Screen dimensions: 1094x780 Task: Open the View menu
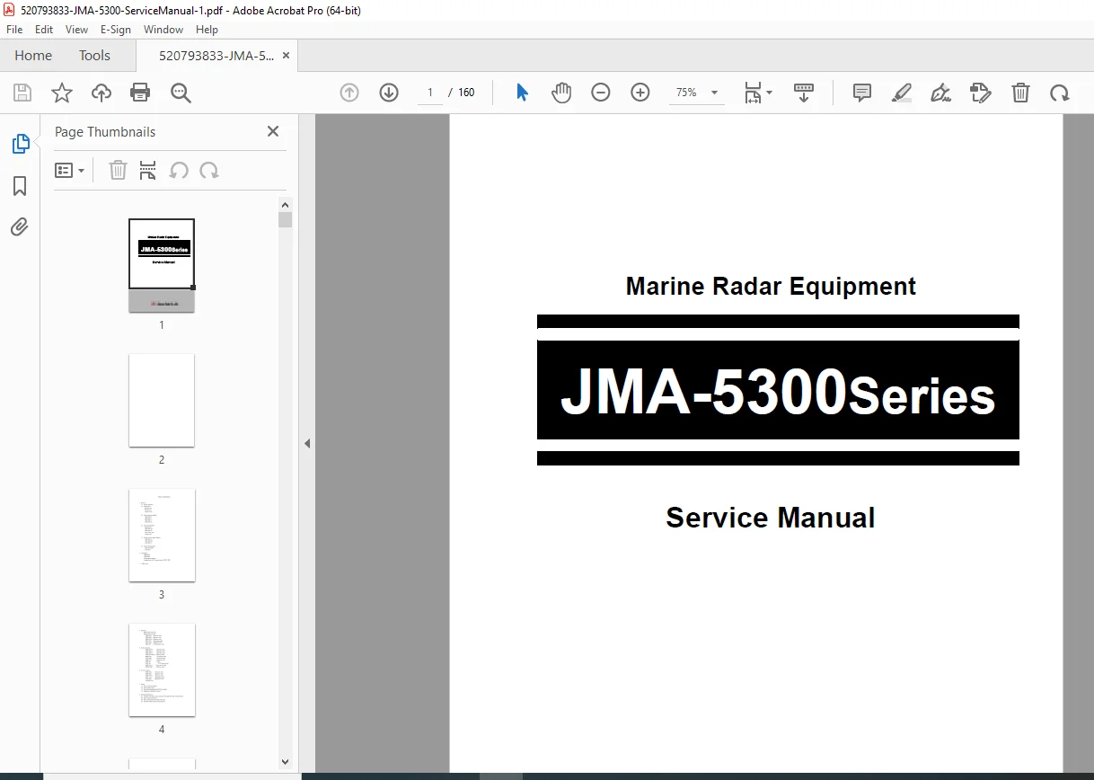77,30
